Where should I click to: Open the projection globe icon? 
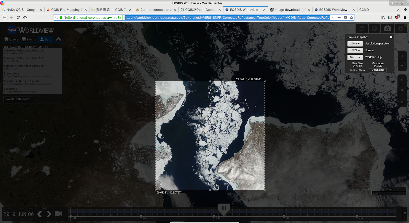tap(374, 29)
